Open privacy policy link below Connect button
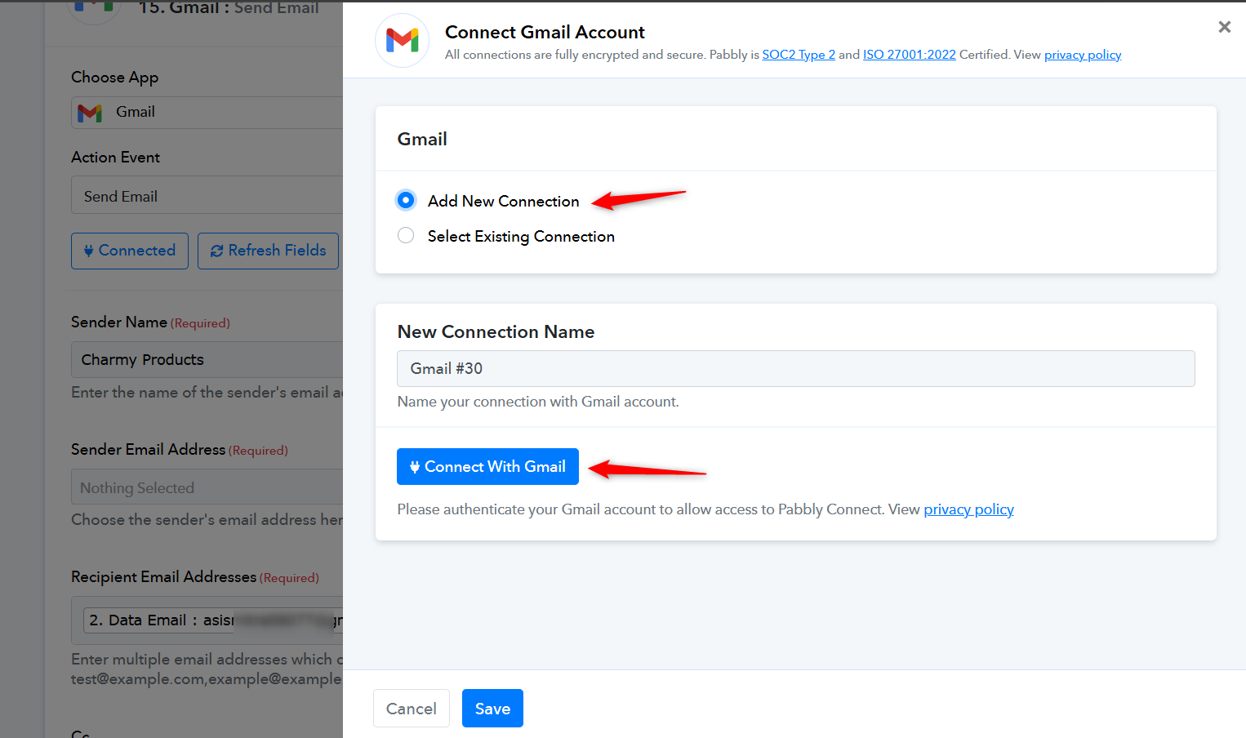Screen dimensions: 1246x738 [x=968, y=509]
